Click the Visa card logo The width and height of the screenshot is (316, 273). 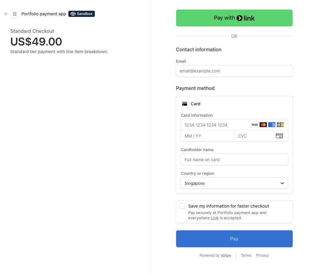click(254, 125)
